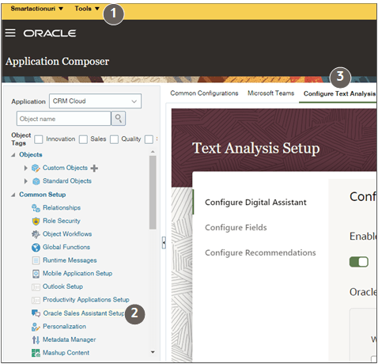378x364 pixels.
Task: Select the Configure Fields step
Action: pos(236,227)
